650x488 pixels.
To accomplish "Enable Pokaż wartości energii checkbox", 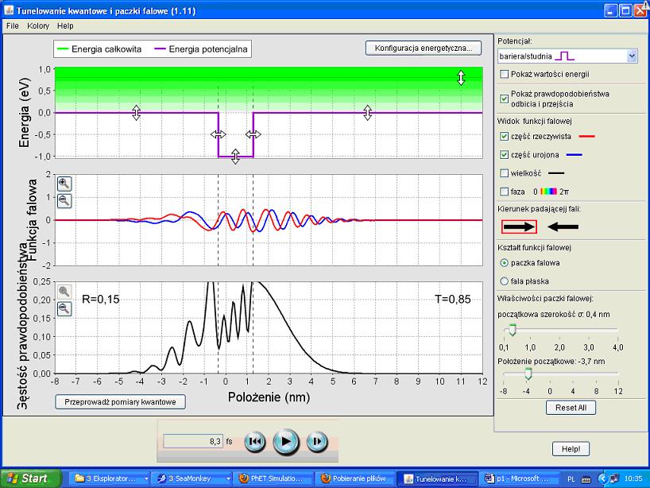I will pyautogui.click(x=504, y=74).
